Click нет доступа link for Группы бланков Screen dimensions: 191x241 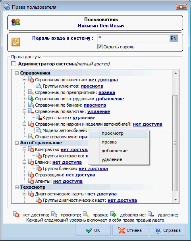click(93, 169)
